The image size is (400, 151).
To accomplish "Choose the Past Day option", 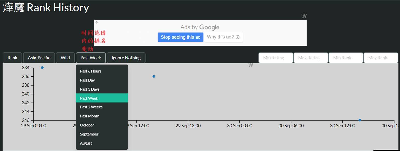I will (x=87, y=80).
